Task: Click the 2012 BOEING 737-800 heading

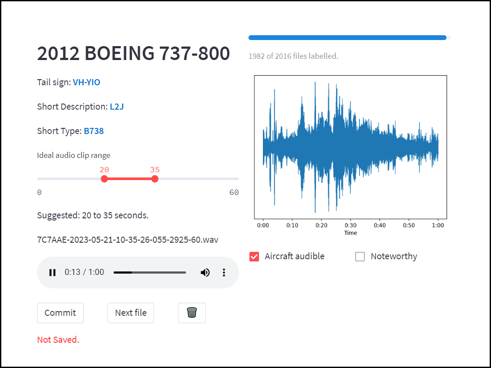Action: click(x=133, y=53)
